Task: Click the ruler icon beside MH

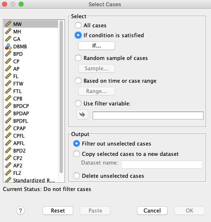Action: tap(8, 31)
